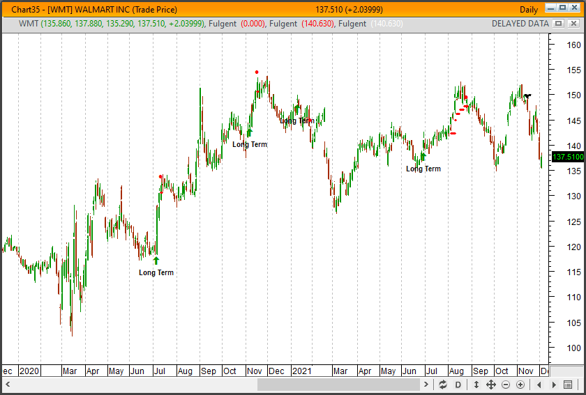
Task: Click the Daily interval label
Action: (529, 10)
